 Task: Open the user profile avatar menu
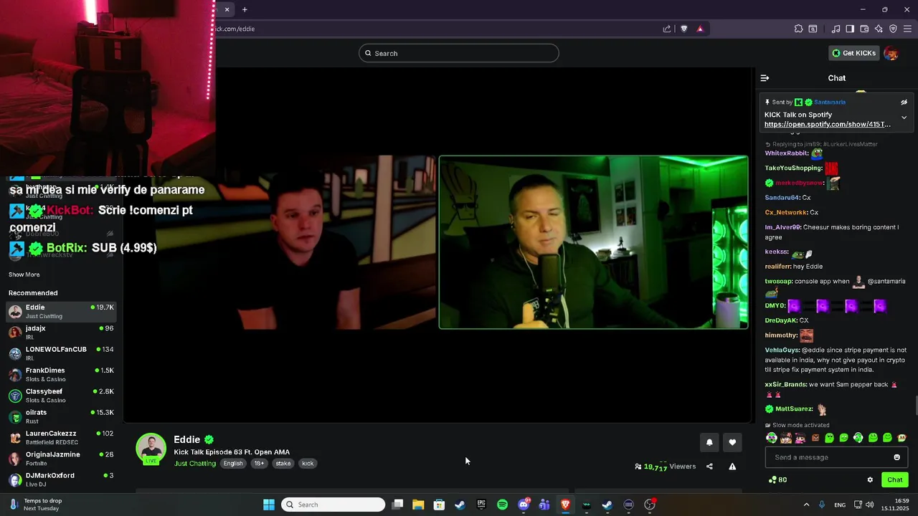pyautogui.click(x=891, y=53)
